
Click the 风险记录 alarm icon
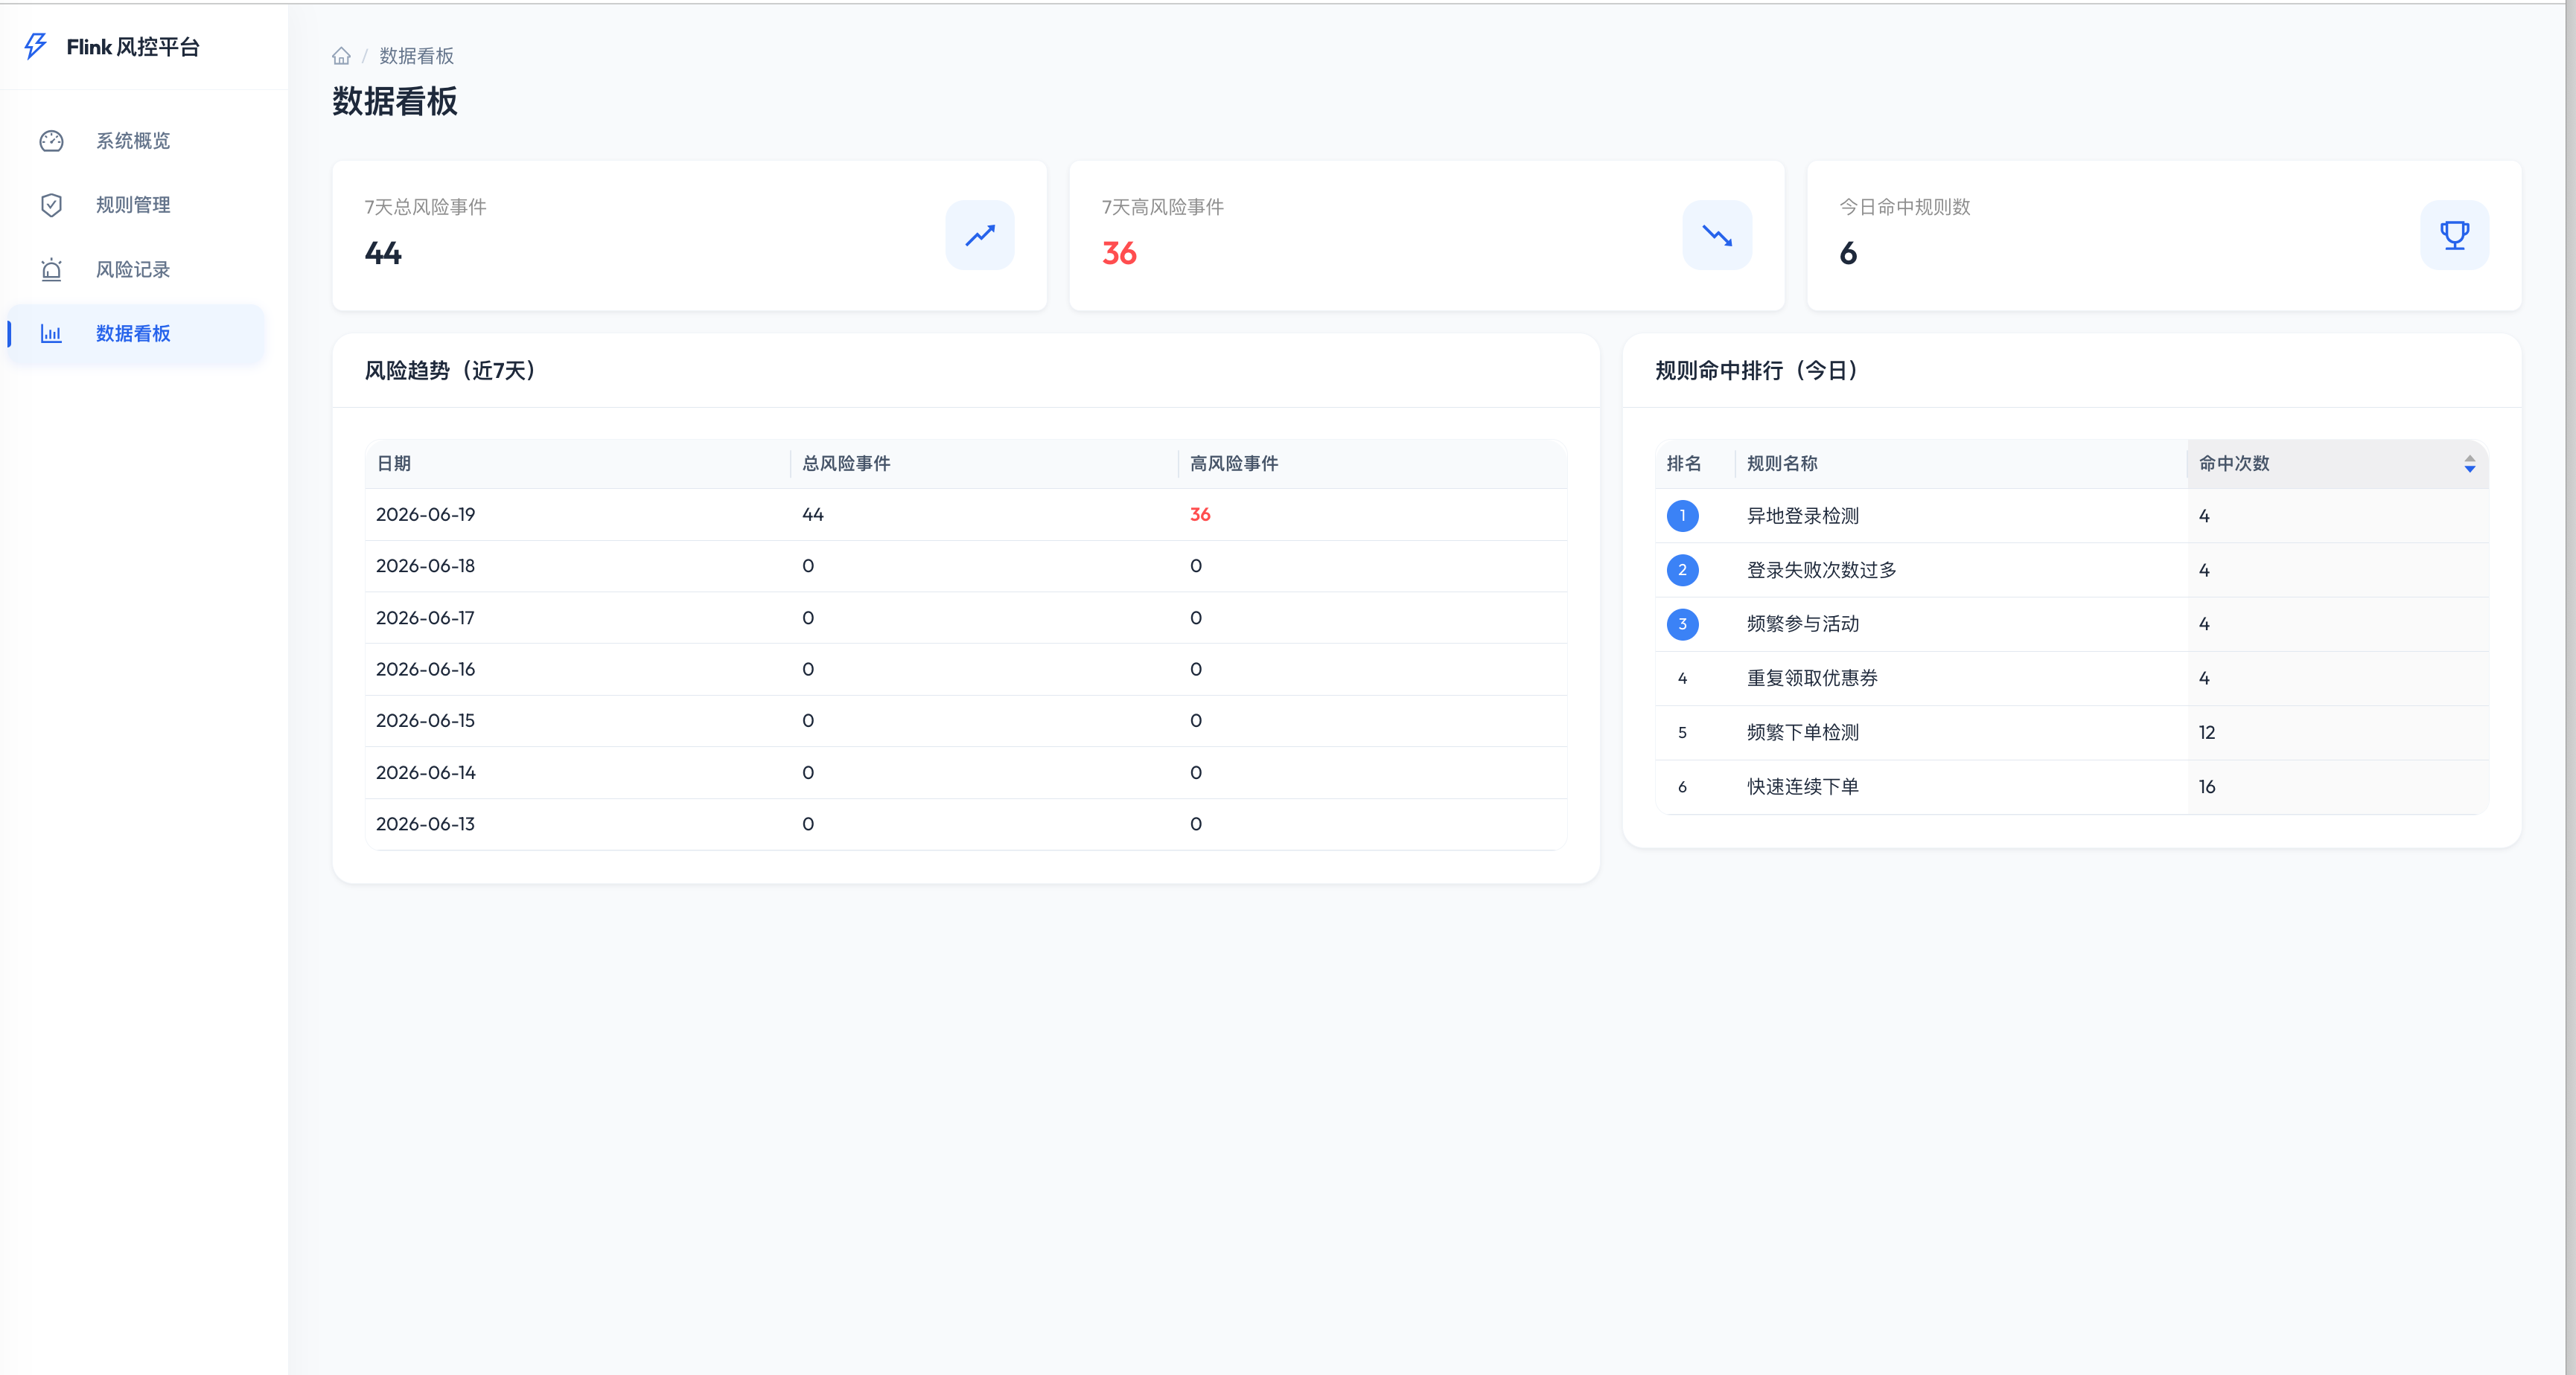(51, 270)
